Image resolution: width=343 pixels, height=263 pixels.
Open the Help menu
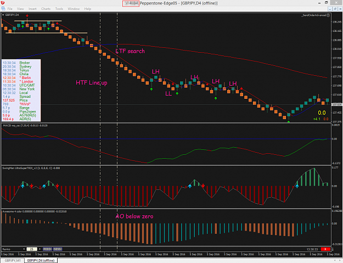pos(87,9)
